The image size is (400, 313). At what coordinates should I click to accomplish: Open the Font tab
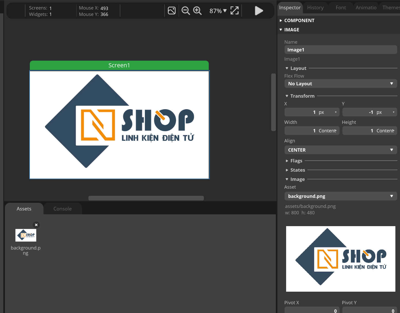click(x=341, y=8)
